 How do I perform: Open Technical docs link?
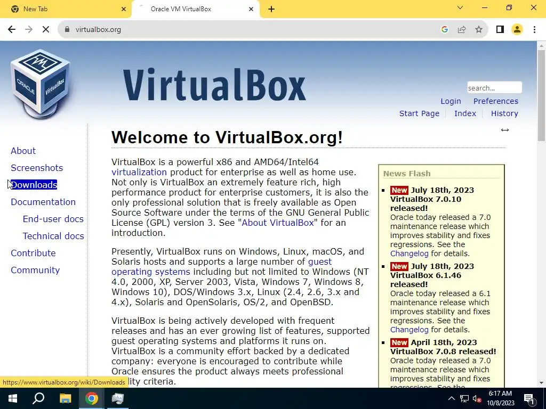click(x=53, y=236)
